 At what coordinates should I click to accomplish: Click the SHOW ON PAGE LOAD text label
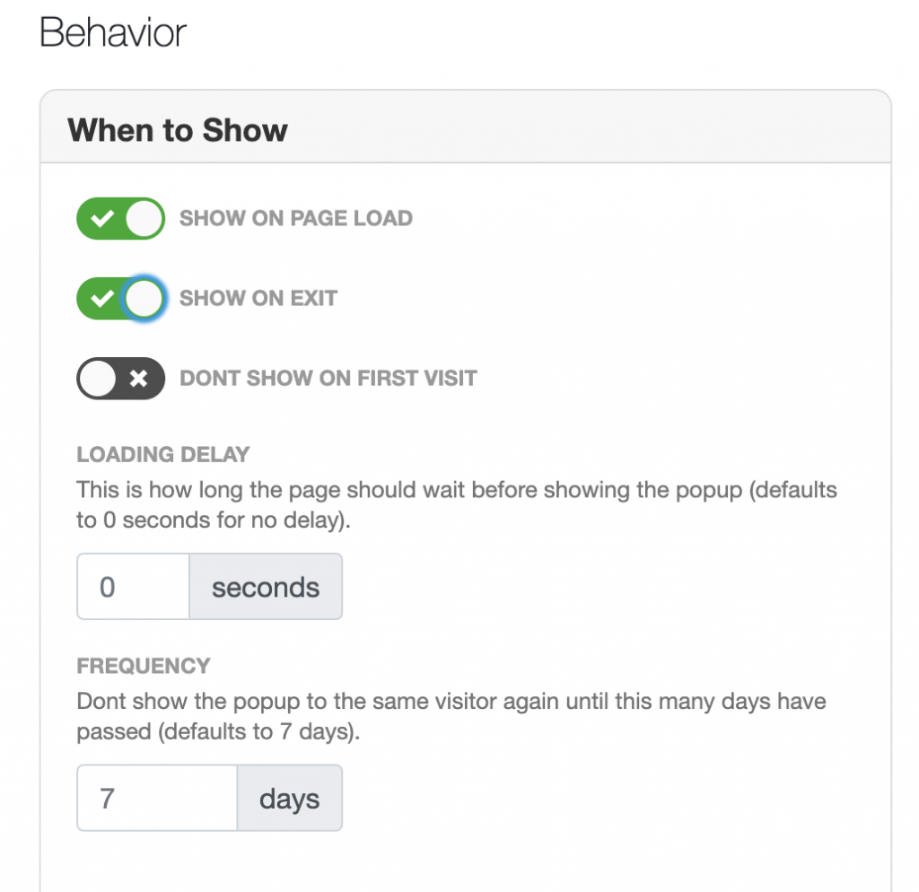point(296,218)
